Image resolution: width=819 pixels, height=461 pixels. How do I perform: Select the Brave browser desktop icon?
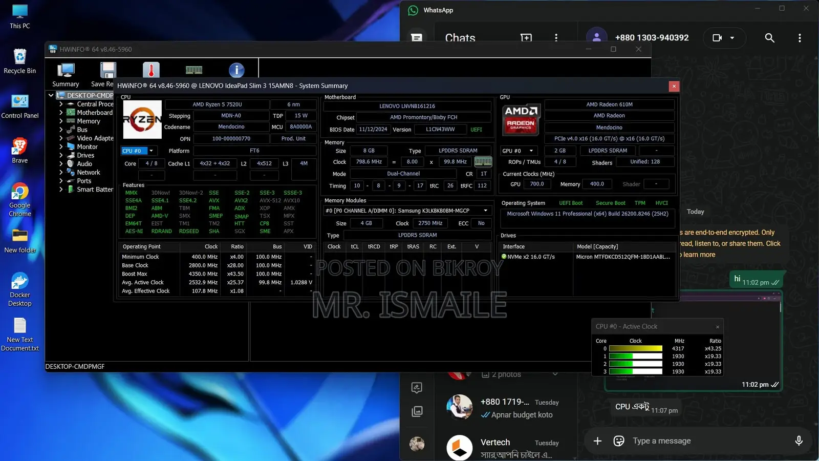point(20,151)
